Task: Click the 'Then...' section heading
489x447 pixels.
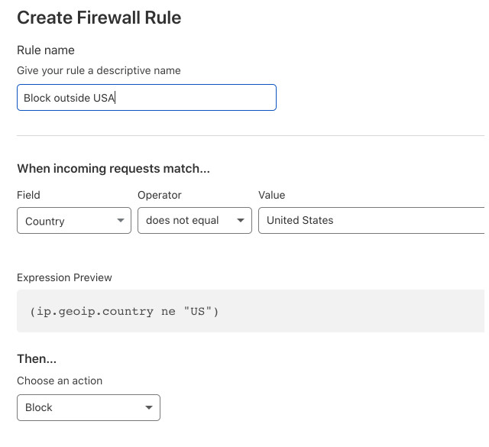Action: (x=37, y=358)
